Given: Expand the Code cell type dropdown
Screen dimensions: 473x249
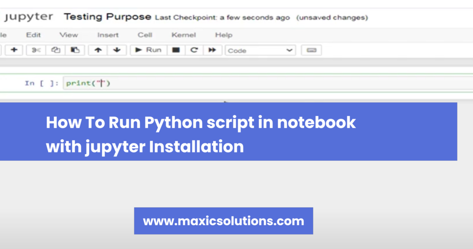Looking at the screenshot, I should pyautogui.click(x=260, y=50).
